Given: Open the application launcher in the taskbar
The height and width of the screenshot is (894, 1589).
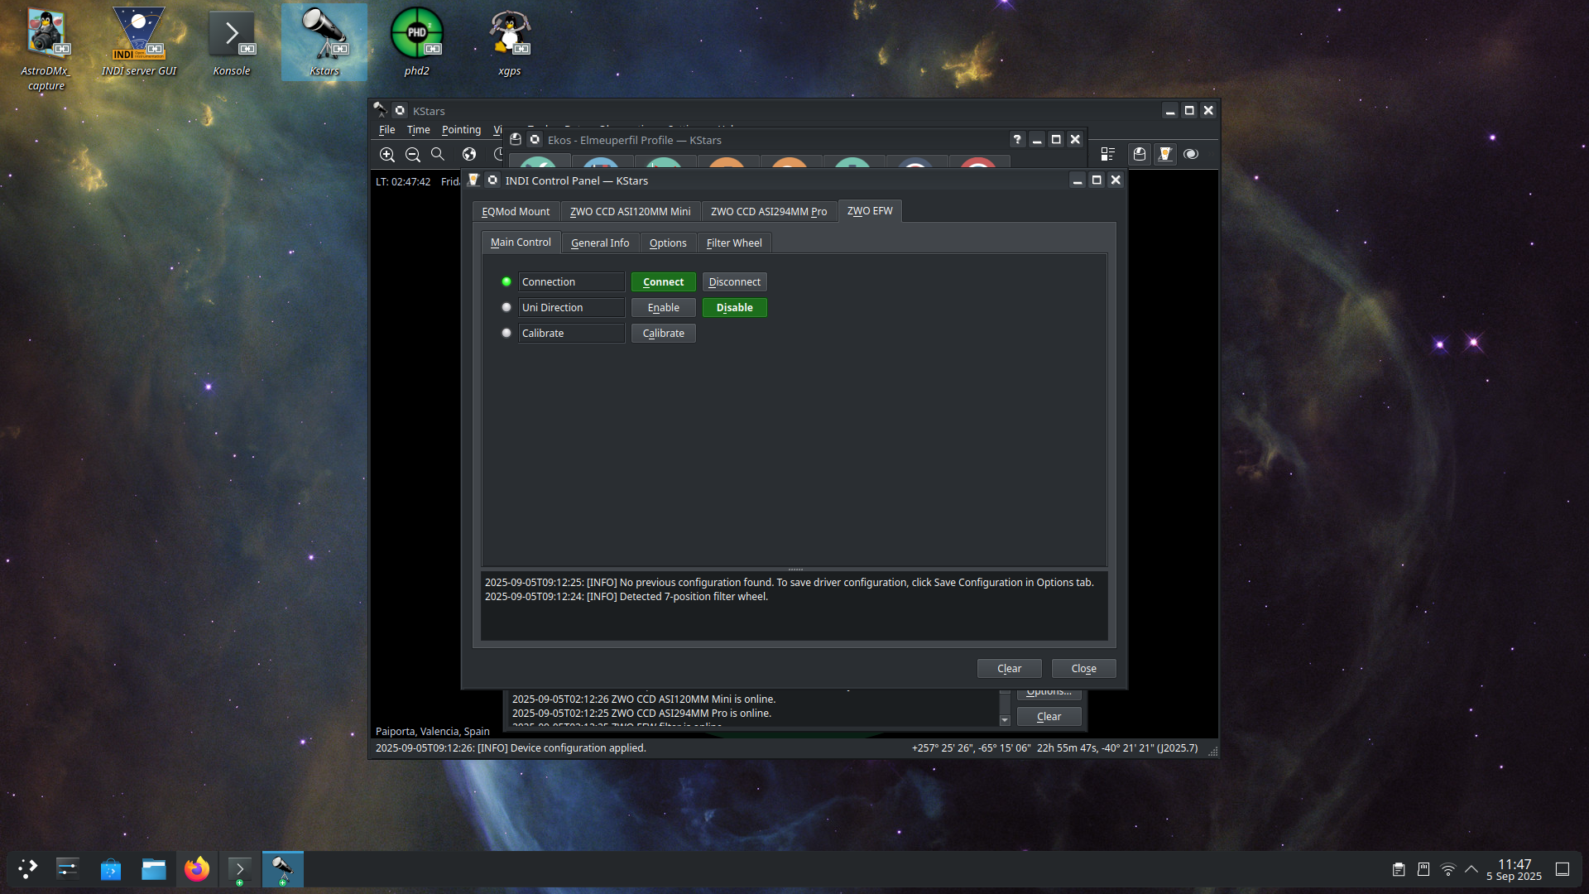Looking at the screenshot, I should pos(28,869).
